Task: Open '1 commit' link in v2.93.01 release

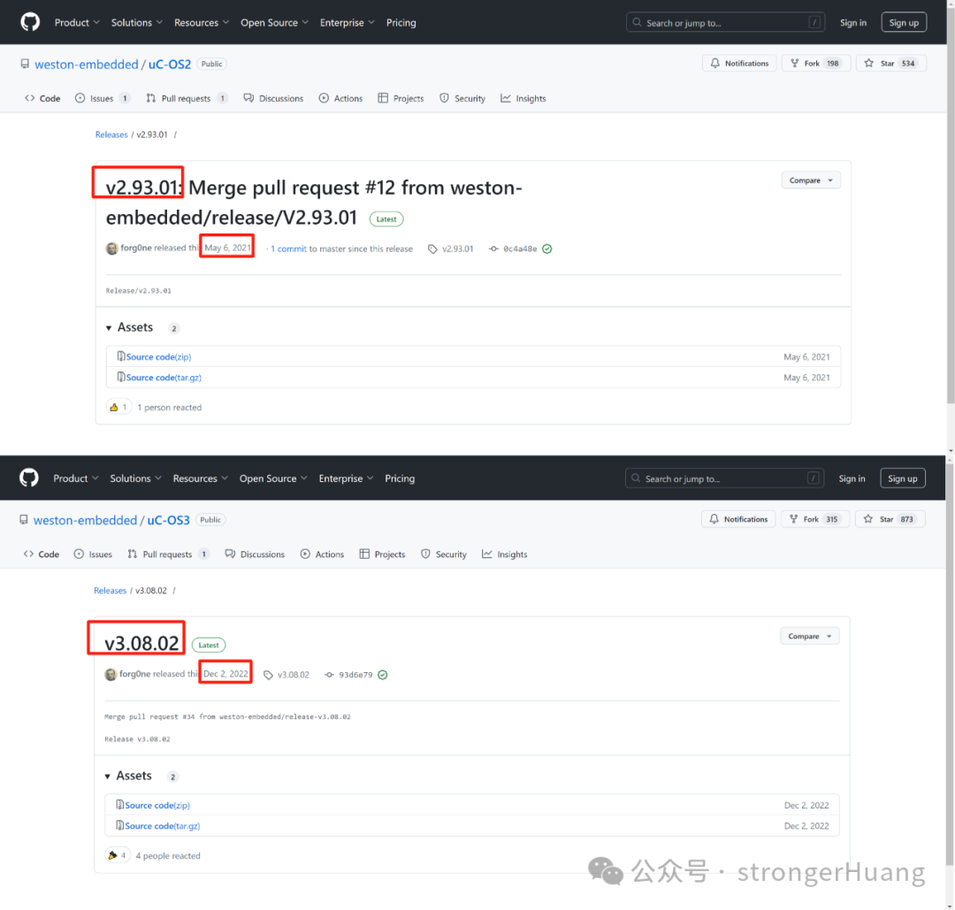Action: pos(288,249)
